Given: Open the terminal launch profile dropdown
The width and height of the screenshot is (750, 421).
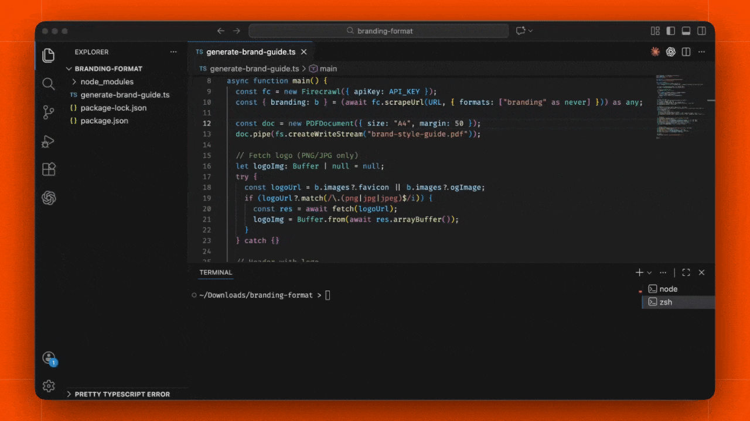Looking at the screenshot, I should point(649,272).
